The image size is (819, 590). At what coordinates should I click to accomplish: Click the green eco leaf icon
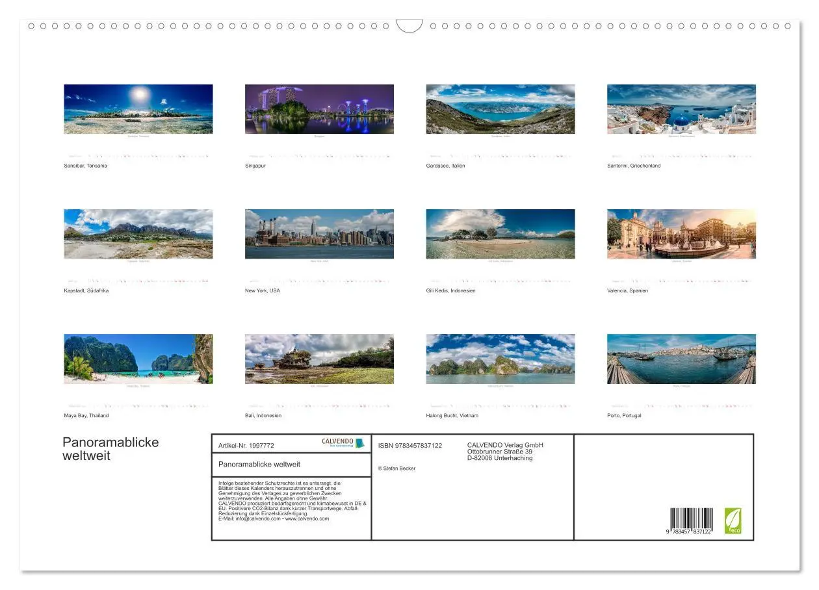point(733,521)
